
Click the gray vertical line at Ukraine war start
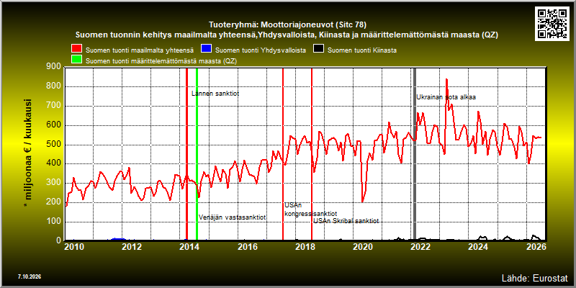(415, 154)
